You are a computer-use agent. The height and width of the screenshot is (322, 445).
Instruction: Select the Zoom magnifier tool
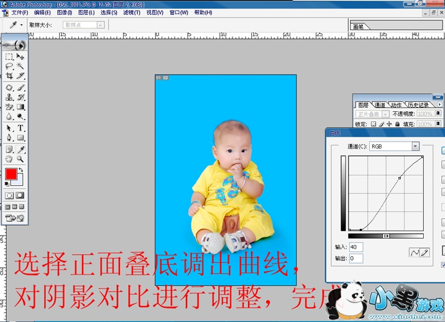tap(20, 159)
